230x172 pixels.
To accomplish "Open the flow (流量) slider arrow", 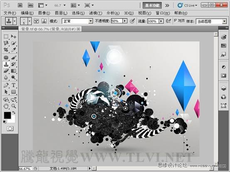I will (161, 21).
